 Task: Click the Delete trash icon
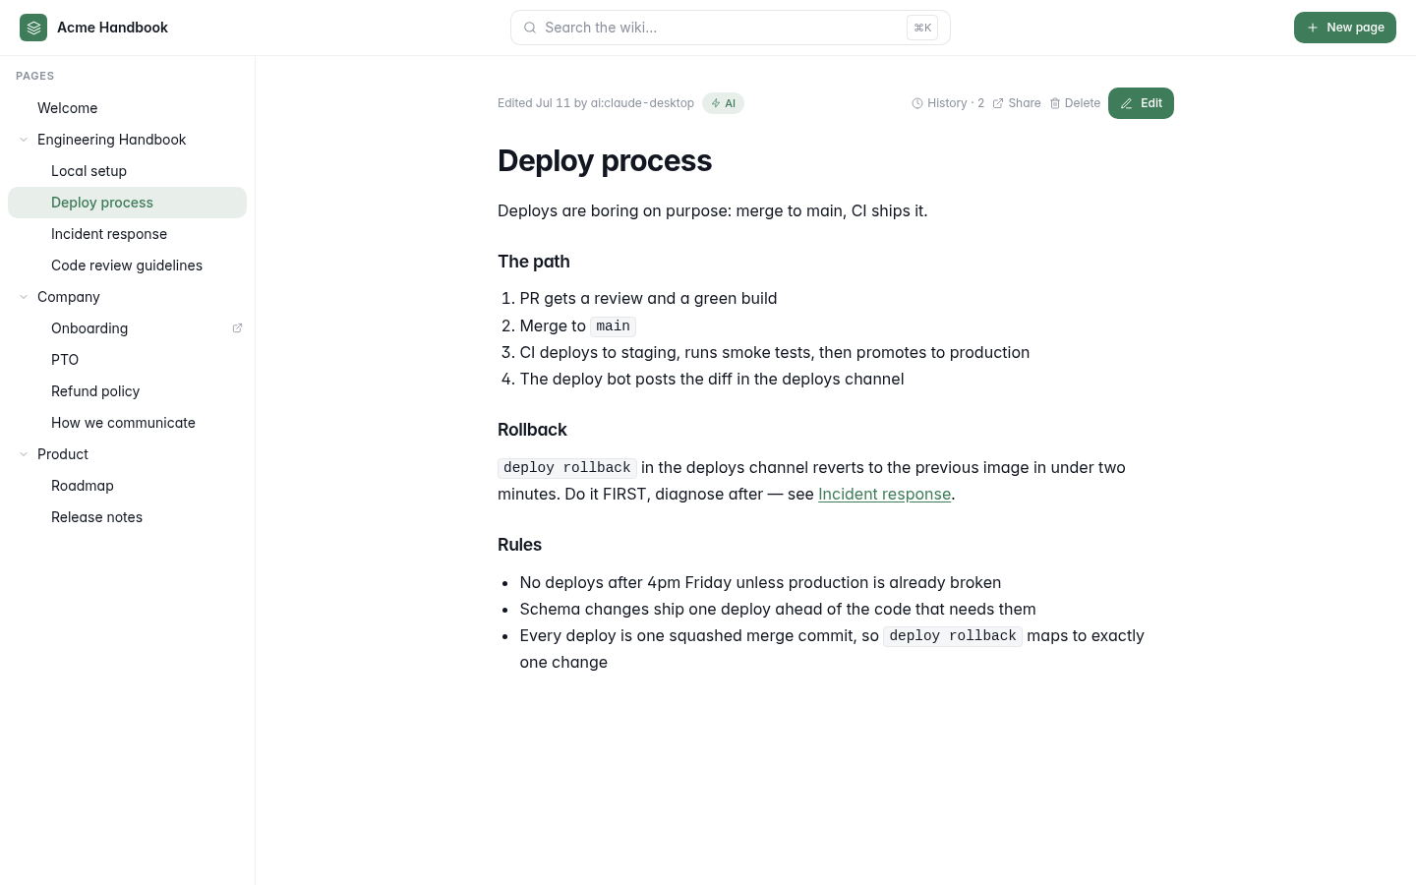coord(1055,103)
